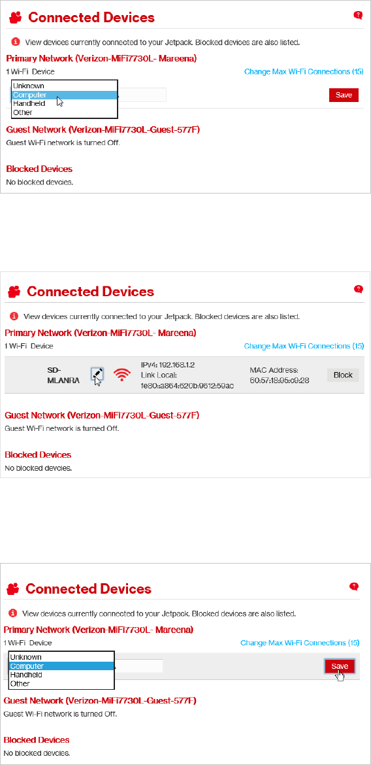The image size is (371, 765).
Task: Open the help chat icon in the first panel
Action: click(358, 16)
